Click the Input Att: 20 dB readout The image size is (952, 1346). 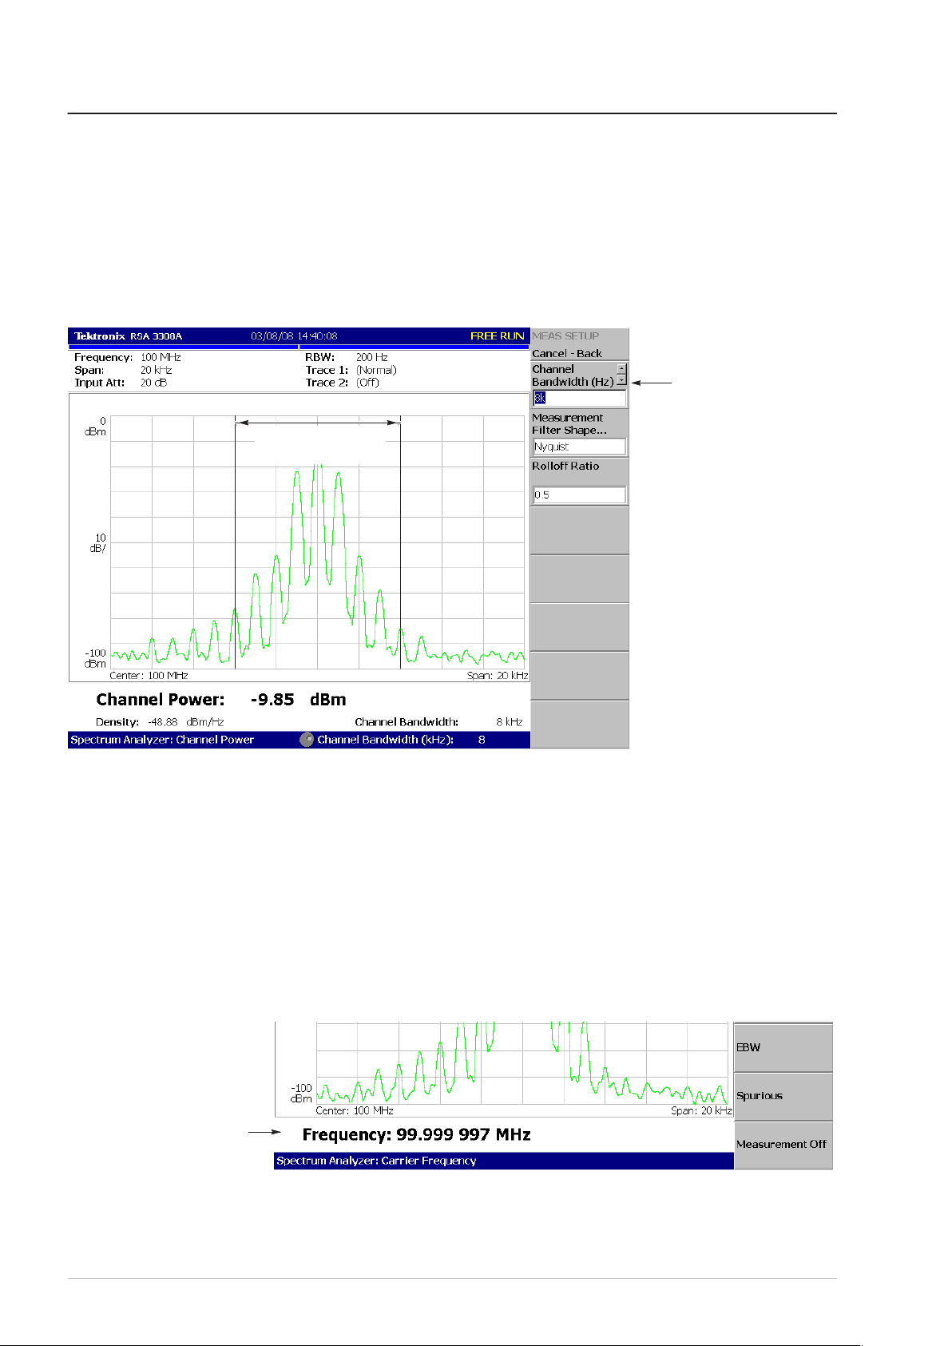(121, 383)
